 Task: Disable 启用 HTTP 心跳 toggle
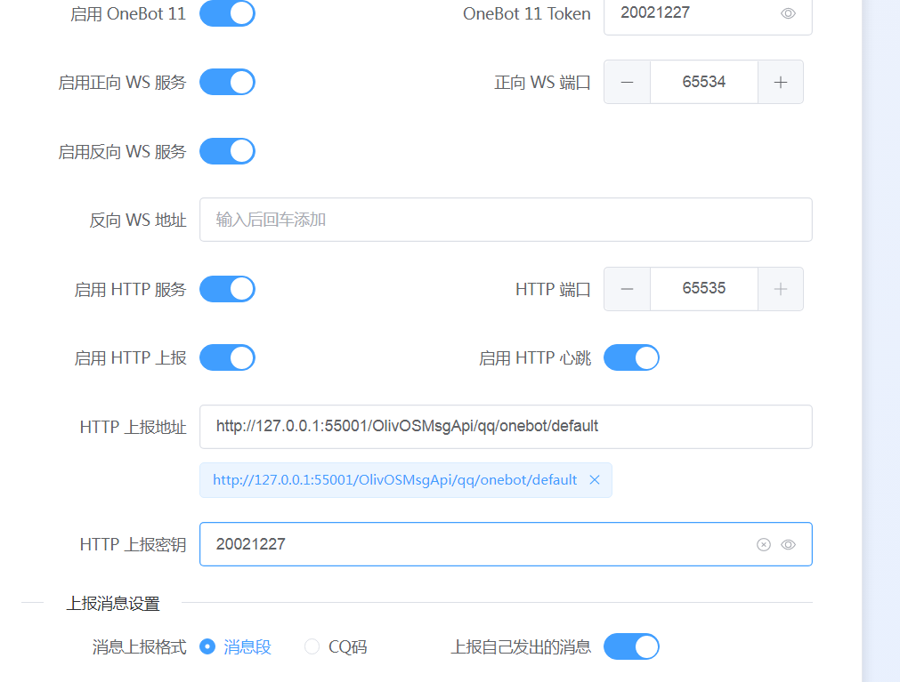pos(631,357)
